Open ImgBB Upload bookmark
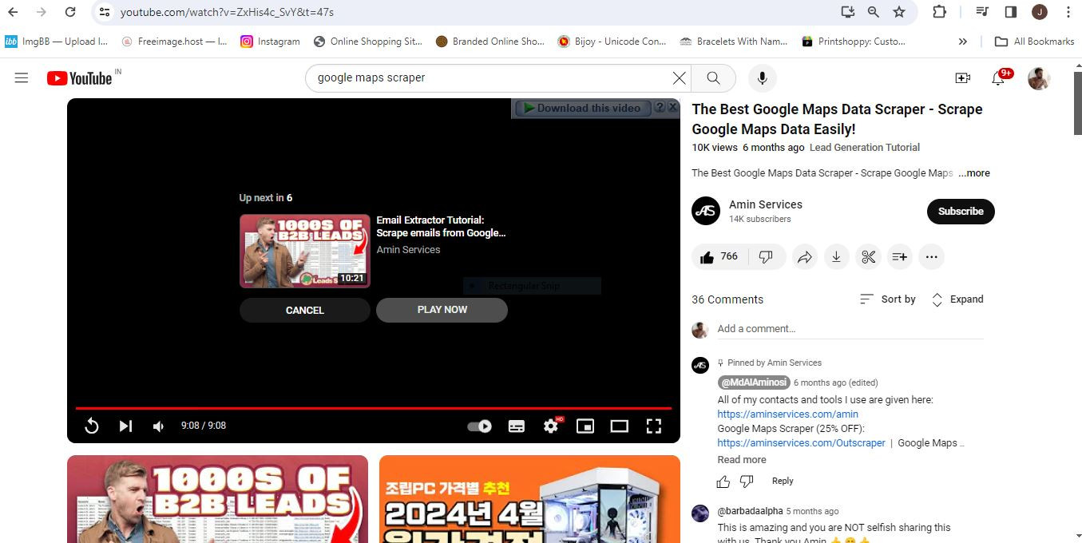The width and height of the screenshot is (1082, 543). pyautogui.click(x=56, y=42)
